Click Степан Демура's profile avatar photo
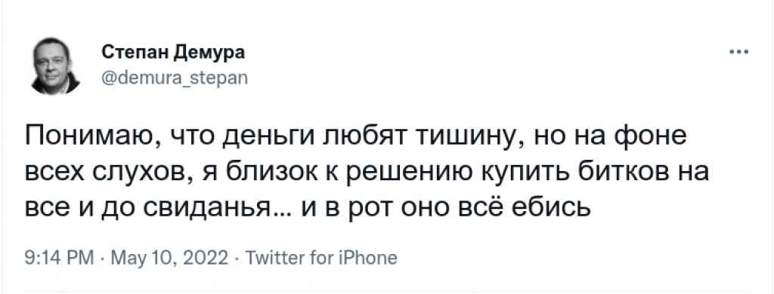This screenshot has width=774, height=294. pos(54,66)
